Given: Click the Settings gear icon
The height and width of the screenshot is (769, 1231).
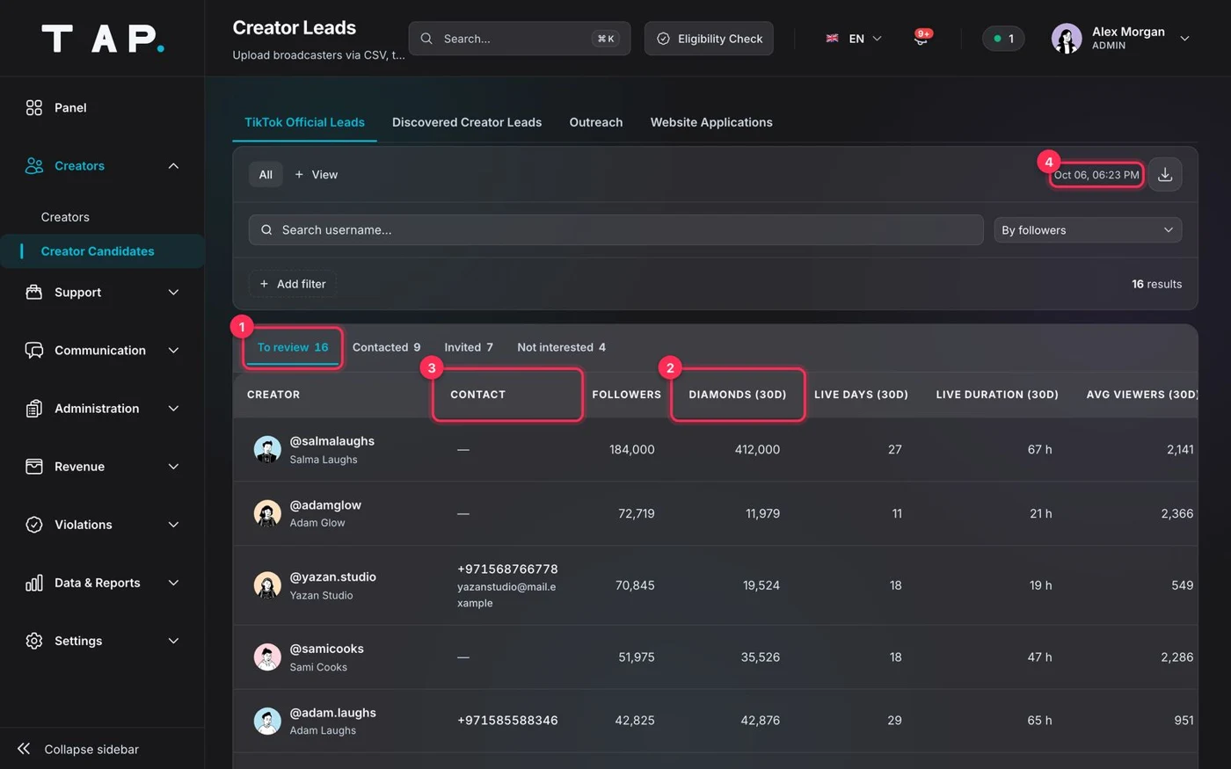Looking at the screenshot, I should [34, 640].
